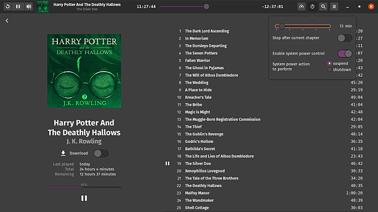Screen dimensions: 378x212
Task: Click the album cover thumbnail in header
Action: pyautogui.click(x=43, y=7)
